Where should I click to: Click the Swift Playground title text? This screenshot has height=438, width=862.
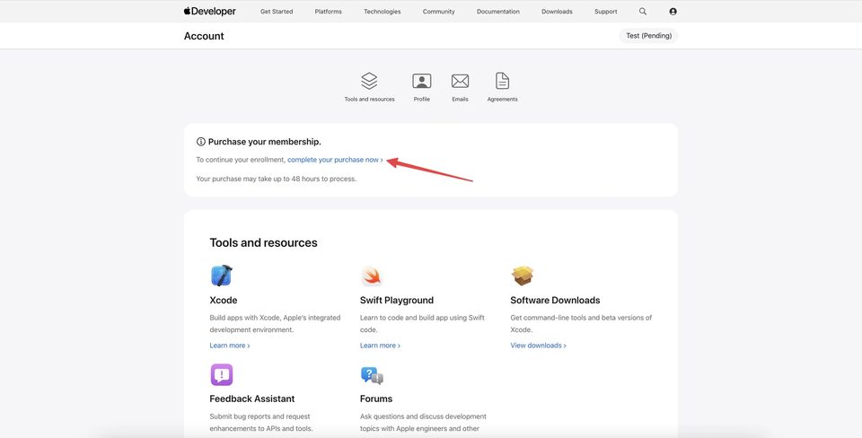coord(397,301)
